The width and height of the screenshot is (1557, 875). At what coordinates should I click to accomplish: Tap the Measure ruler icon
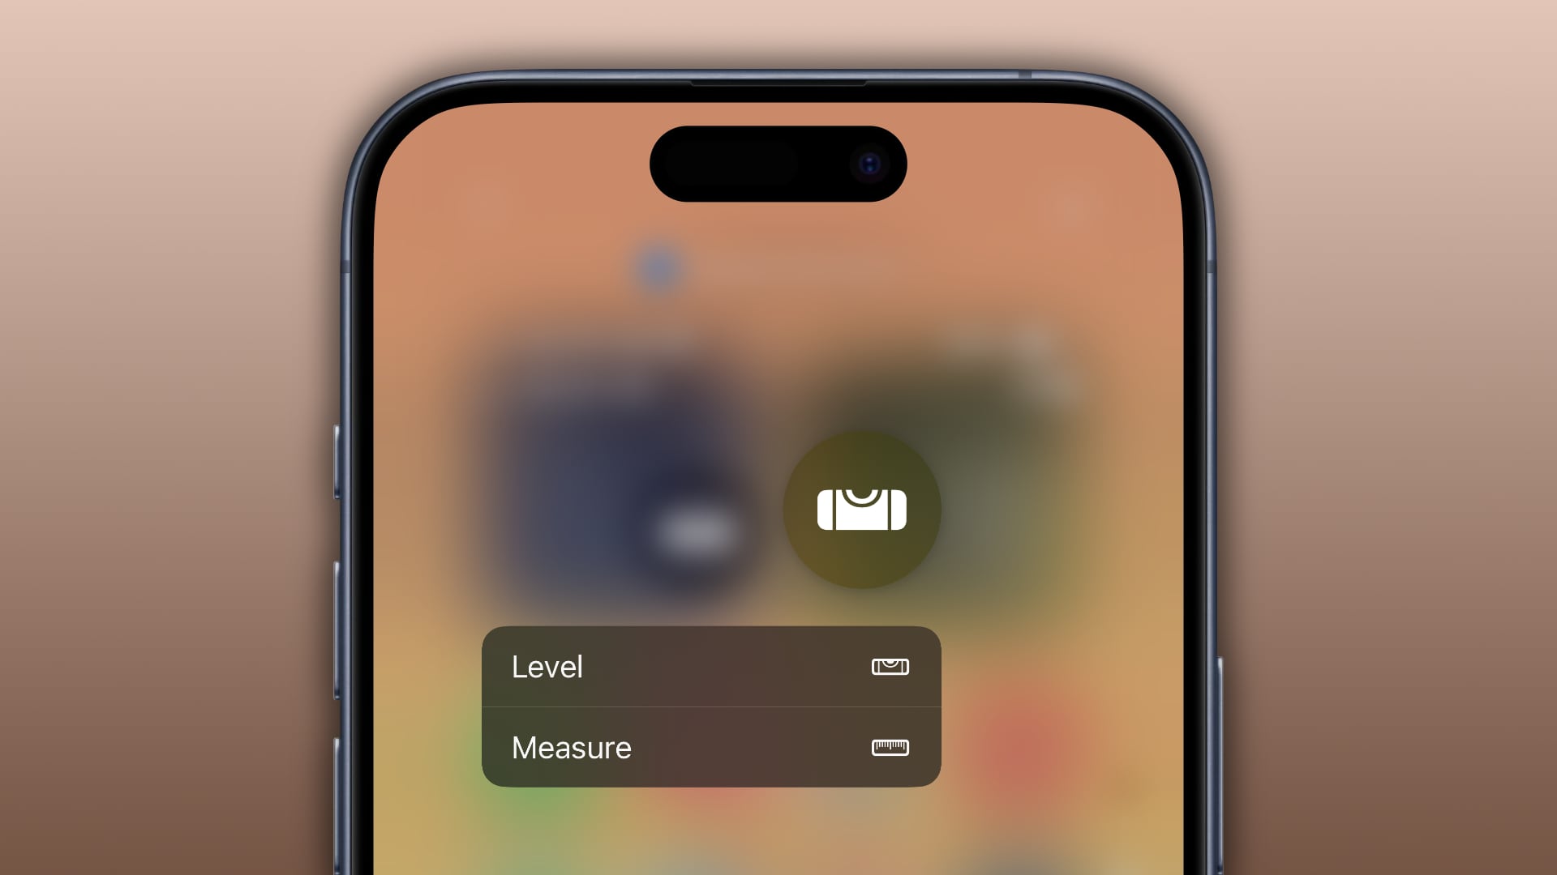tap(890, 745)
